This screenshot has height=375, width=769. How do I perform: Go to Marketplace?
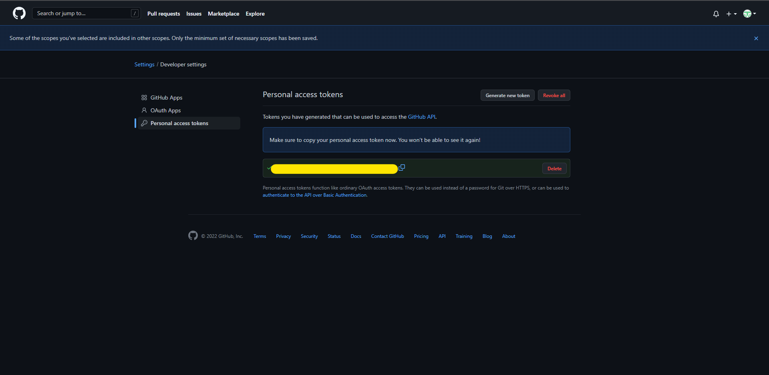tap(223, 14)
